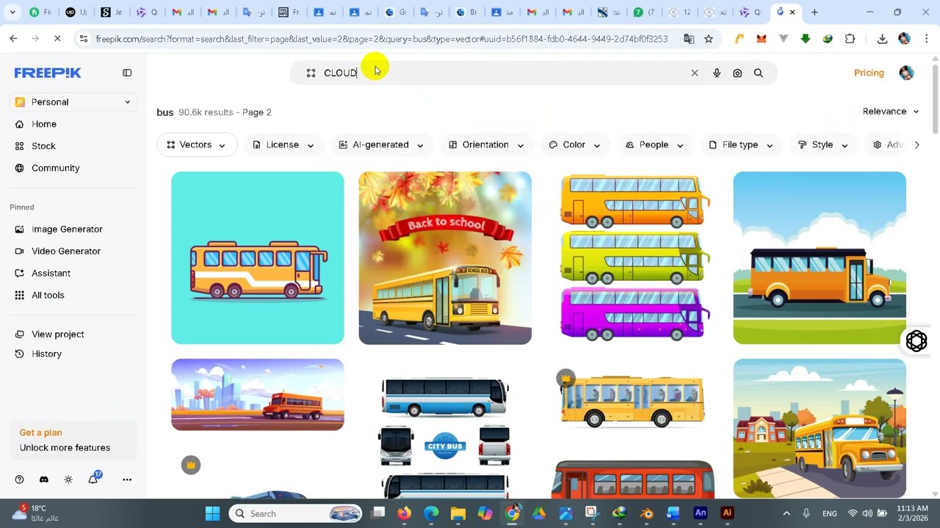Screen dimensions: 940x528
Task: Toggle the light/dark theme sun icon
Action: [68, 480]
